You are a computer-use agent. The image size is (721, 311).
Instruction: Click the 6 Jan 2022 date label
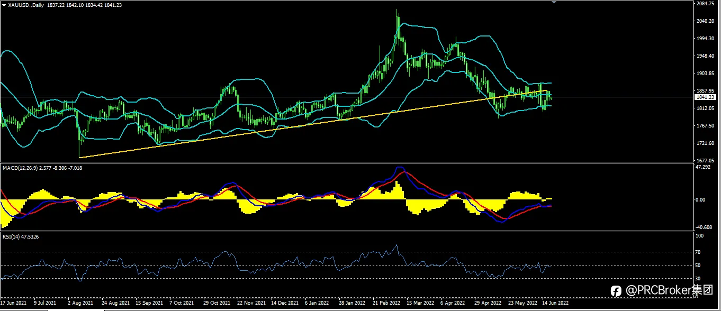tap(318, 304)
